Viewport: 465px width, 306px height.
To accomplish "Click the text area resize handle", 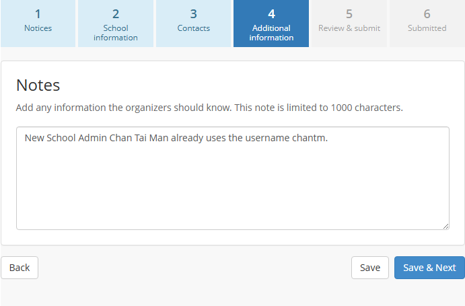I will (445, 226).
